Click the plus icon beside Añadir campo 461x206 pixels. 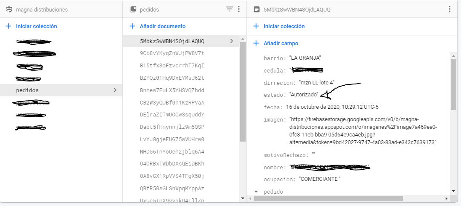[256, 44]
